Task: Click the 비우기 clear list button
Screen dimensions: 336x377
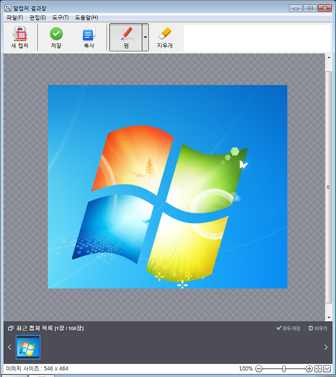Action: pyautogui.click(x=318, y=328)
